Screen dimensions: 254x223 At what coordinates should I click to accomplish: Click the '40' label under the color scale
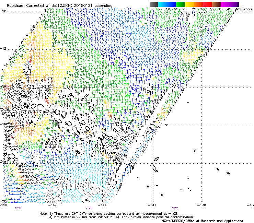tap(220, 9)
